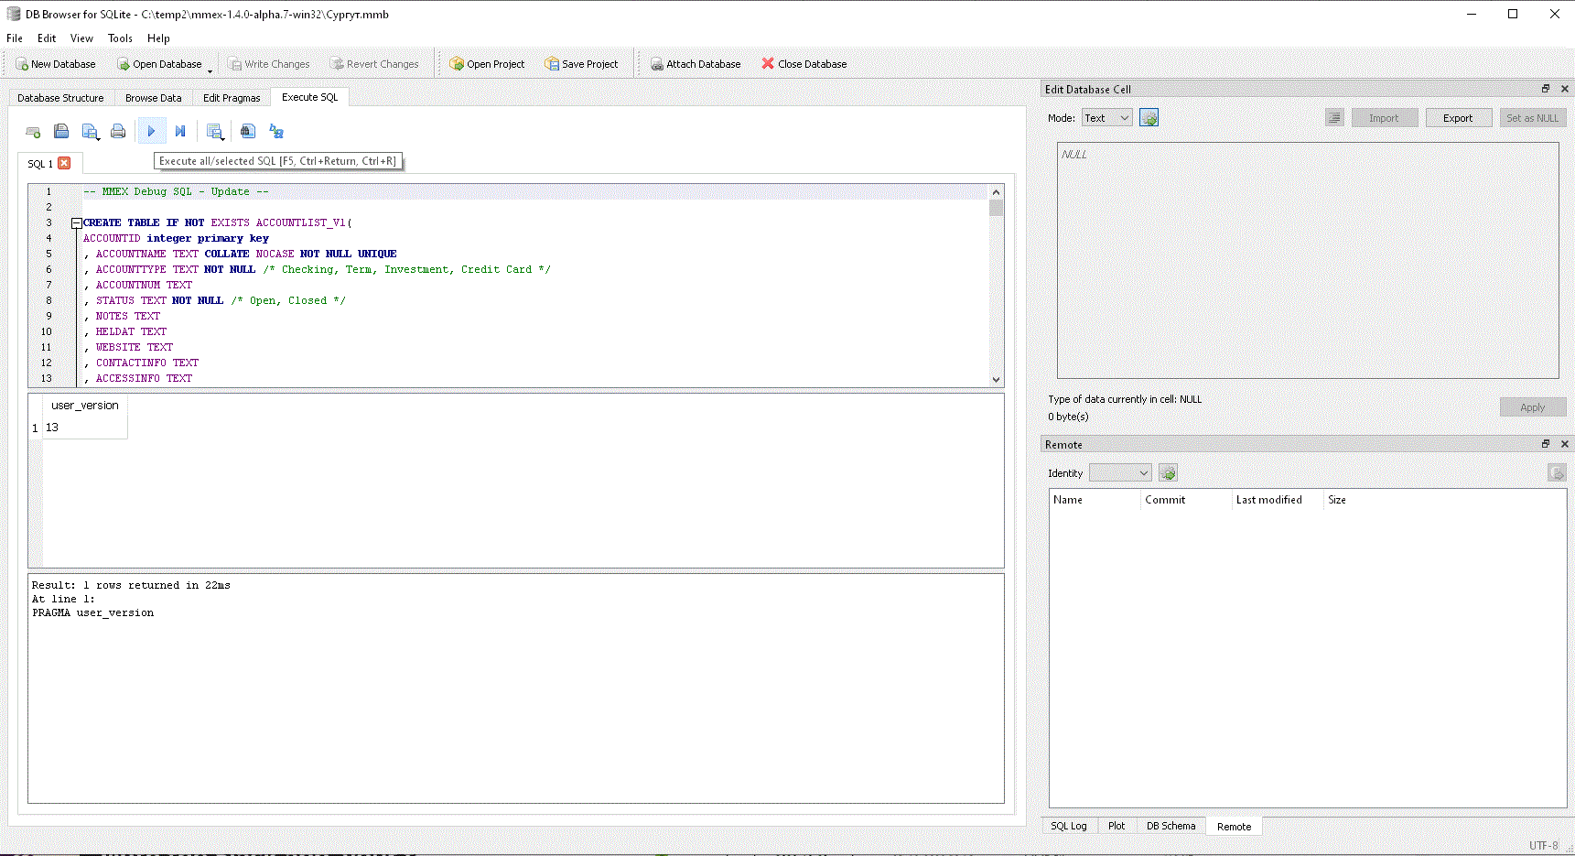Open the Mode Text dropdown

point(1106,118)
